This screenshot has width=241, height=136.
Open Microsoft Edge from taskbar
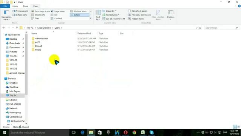point(82,133)
